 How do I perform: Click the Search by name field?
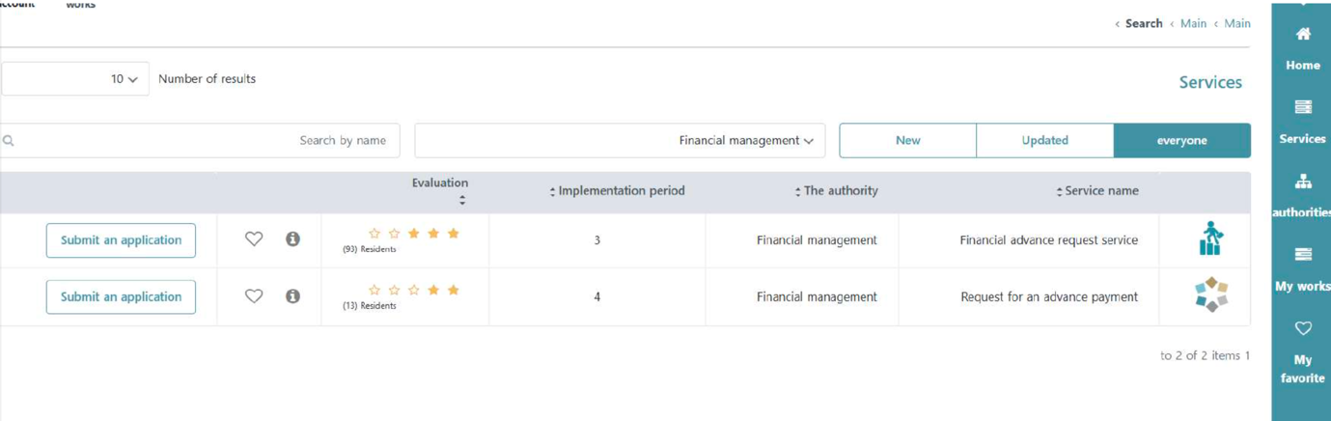click(201, 141)
